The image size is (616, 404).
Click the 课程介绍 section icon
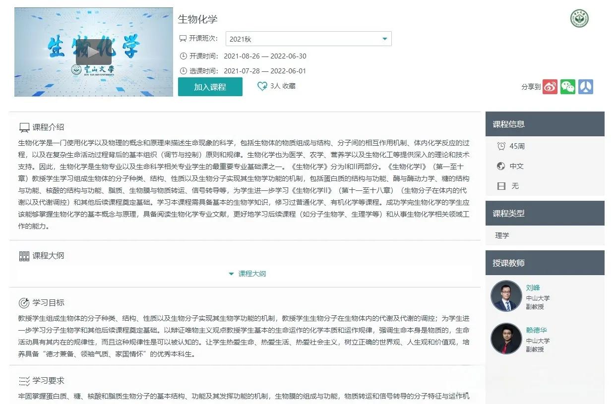[x=23, y=127]
